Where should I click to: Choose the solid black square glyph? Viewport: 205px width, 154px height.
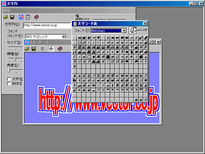click(108, 57)
